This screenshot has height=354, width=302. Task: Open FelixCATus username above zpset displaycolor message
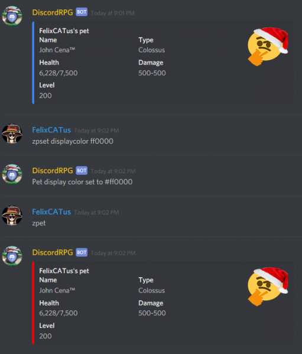click(51, 130)
